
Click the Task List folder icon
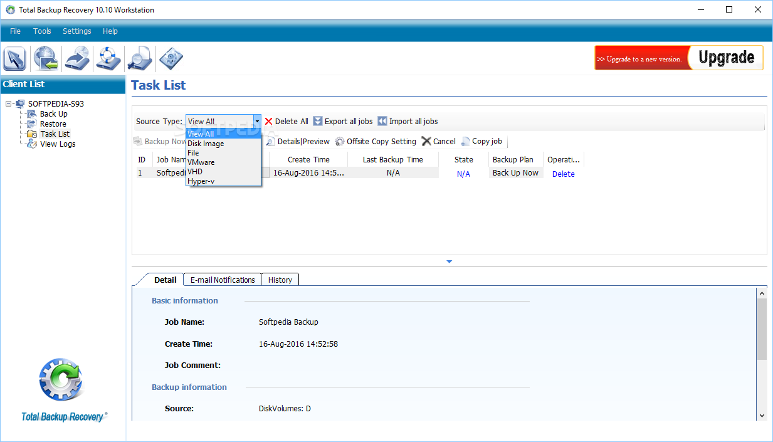(32, 134)
